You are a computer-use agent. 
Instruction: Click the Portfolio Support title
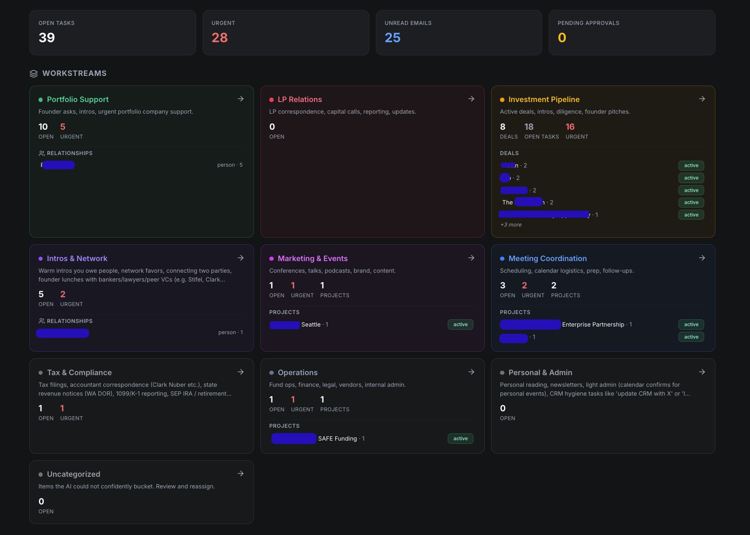(78, 99)
